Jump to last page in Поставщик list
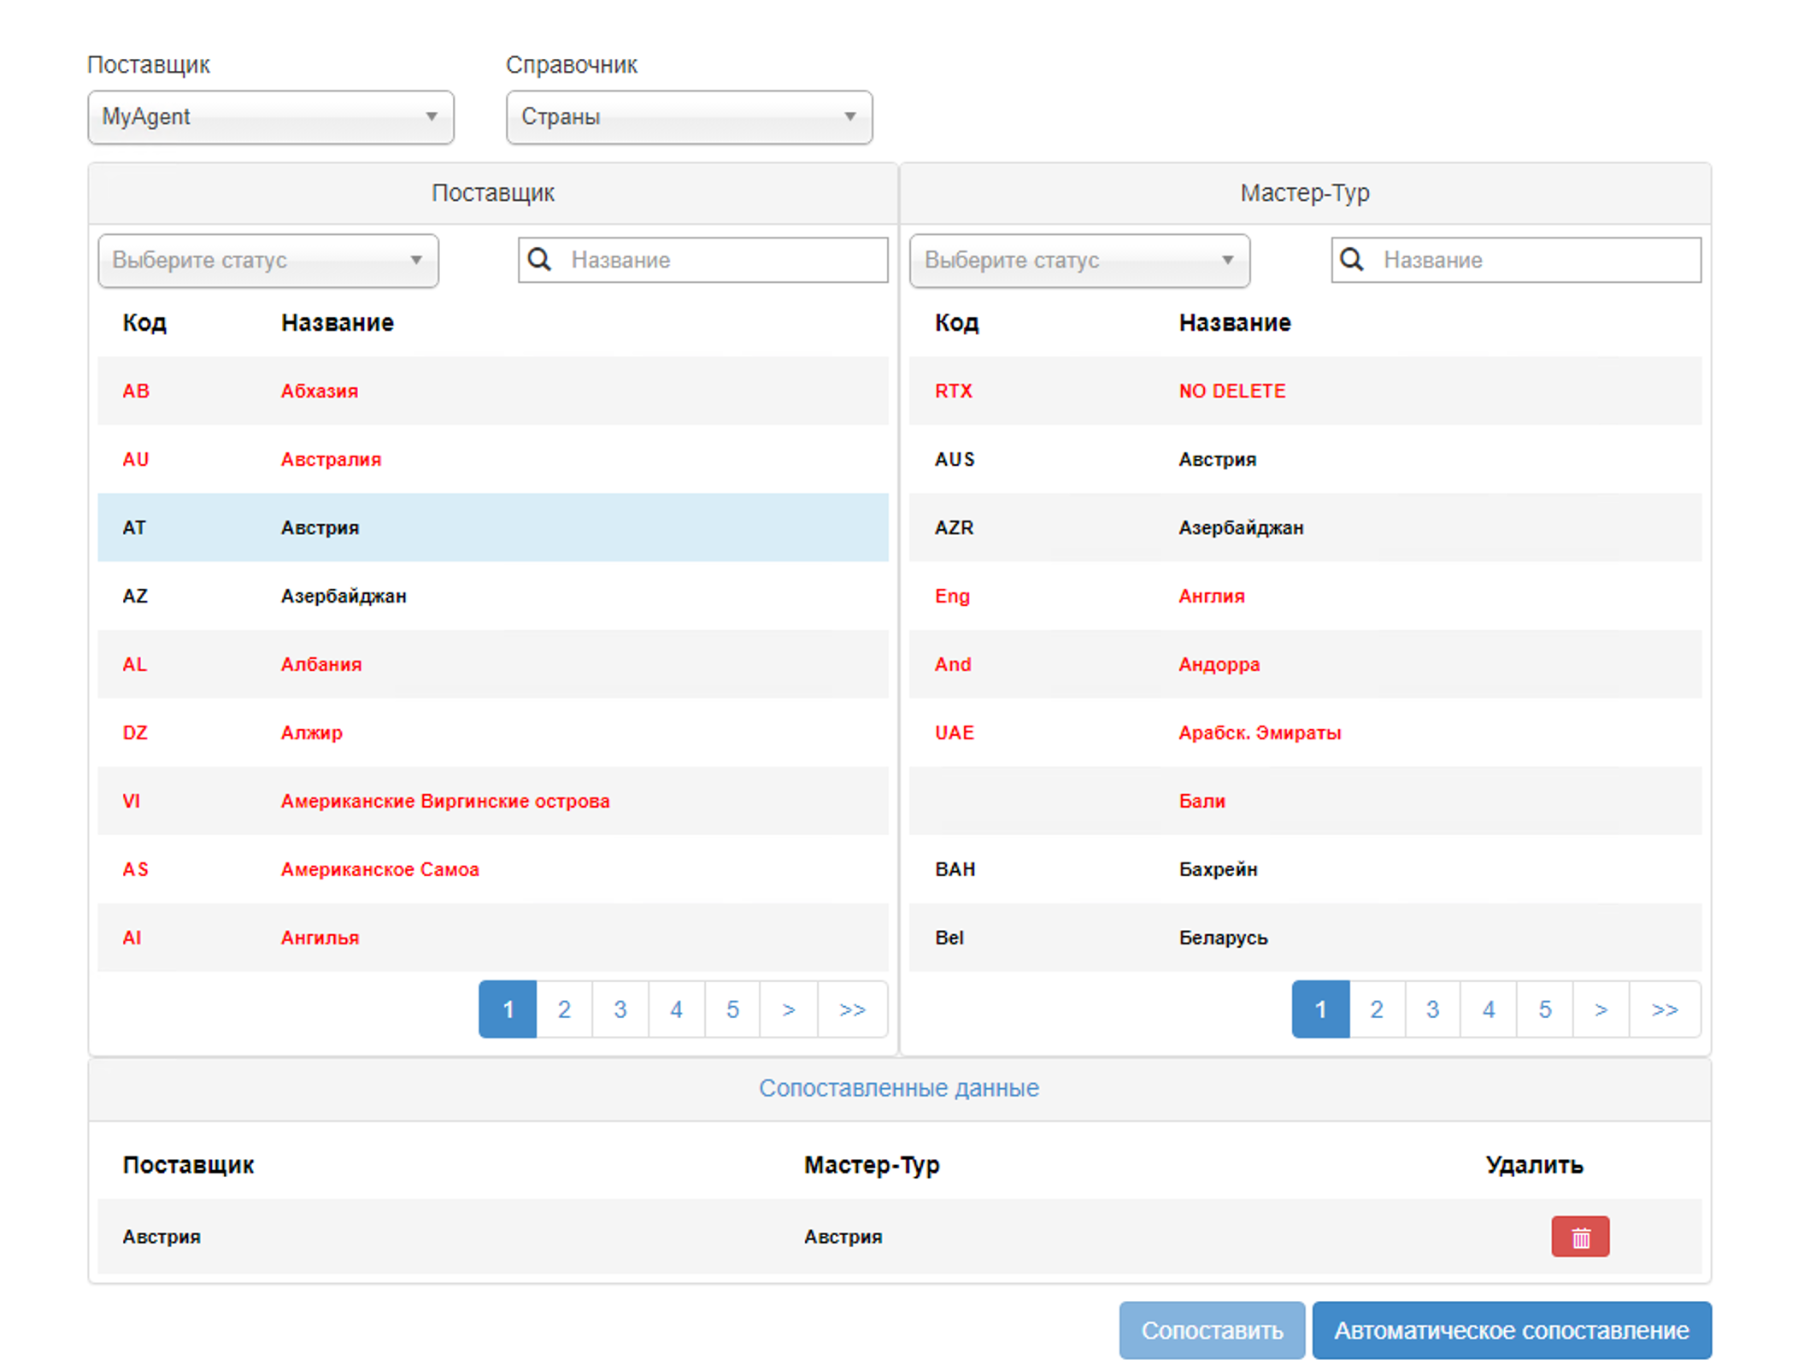Image resolution: width=1804 pixels, height=1371 pixels. coord(852,1009)
